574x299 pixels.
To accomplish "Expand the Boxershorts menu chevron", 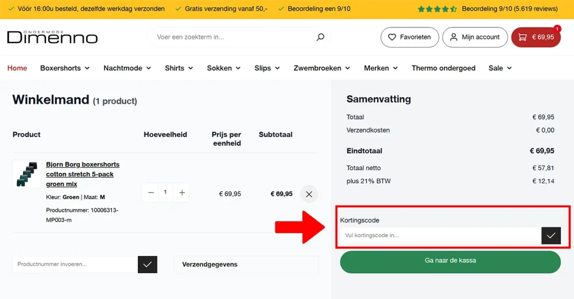I will coord(87,68).
